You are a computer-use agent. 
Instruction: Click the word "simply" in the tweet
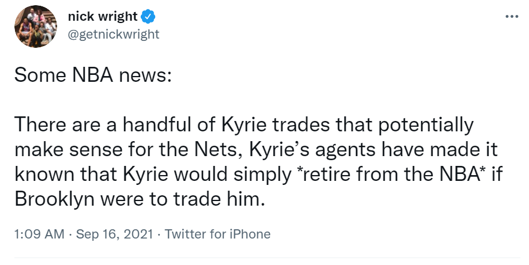click(x=262, y=175)
